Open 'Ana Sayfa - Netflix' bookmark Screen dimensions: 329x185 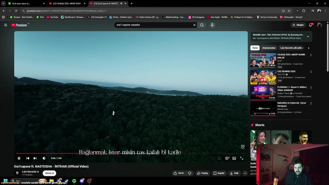click(x=217, y=17)
